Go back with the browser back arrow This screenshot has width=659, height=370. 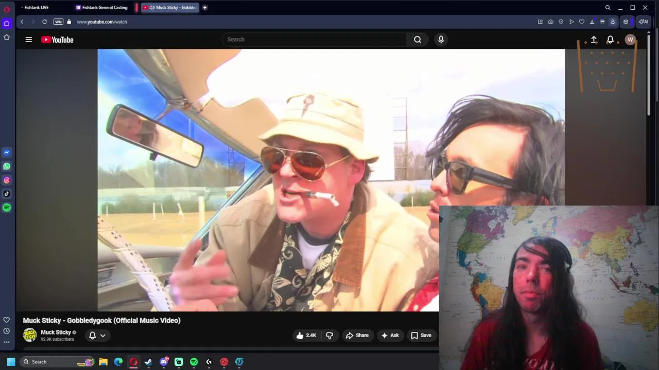(22, 22)
